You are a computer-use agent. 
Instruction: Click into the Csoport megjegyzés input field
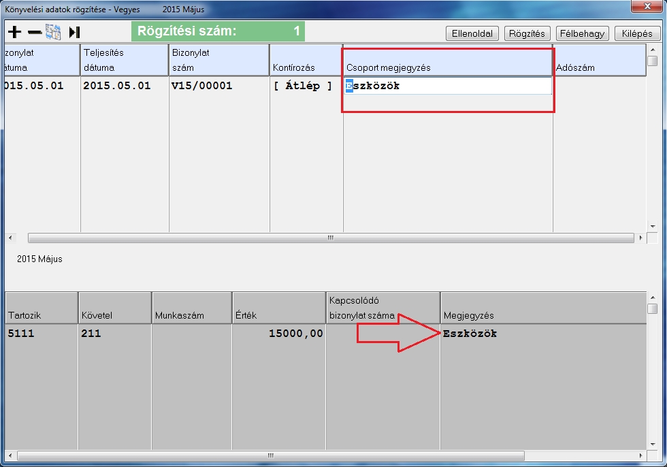click(449, 86)
